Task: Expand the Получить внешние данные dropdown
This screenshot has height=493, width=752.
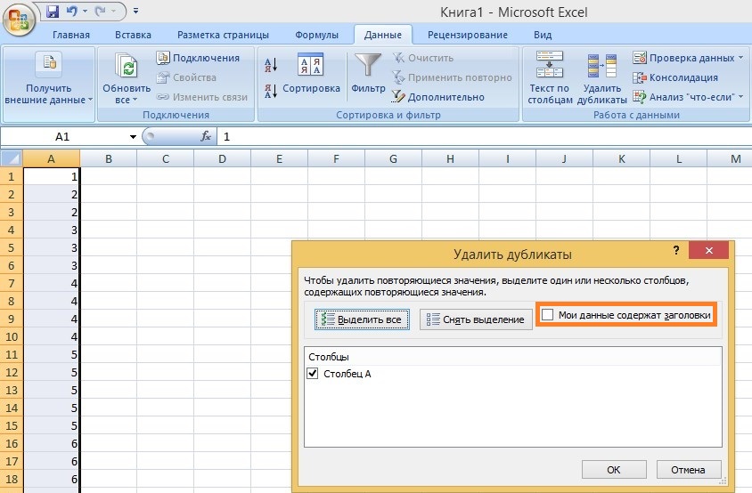Action: coord(91,100)
